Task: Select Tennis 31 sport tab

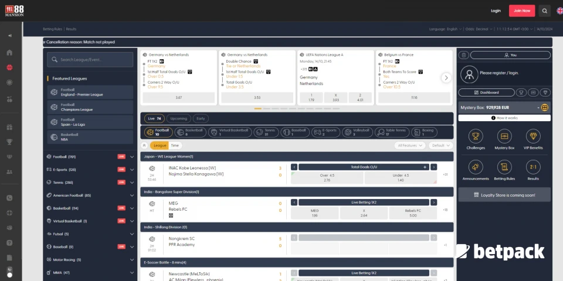Action: [266, 132]
